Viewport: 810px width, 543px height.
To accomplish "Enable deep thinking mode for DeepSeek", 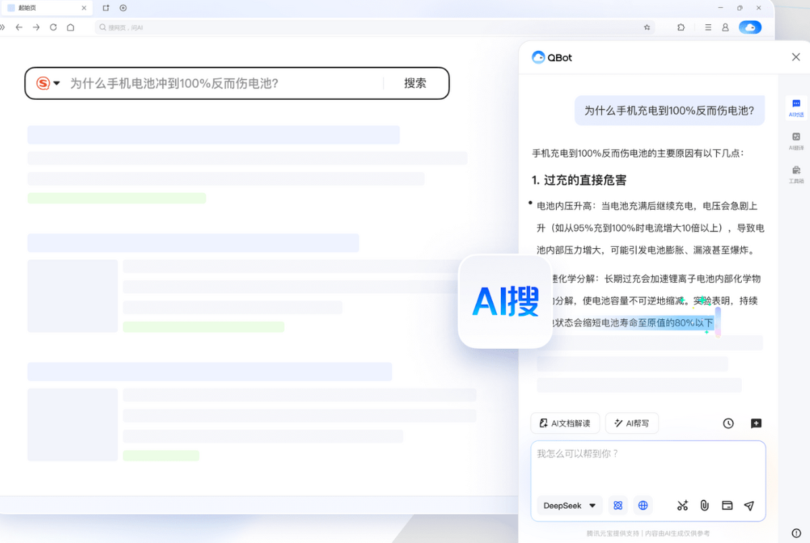I will [x=618, y=505].
